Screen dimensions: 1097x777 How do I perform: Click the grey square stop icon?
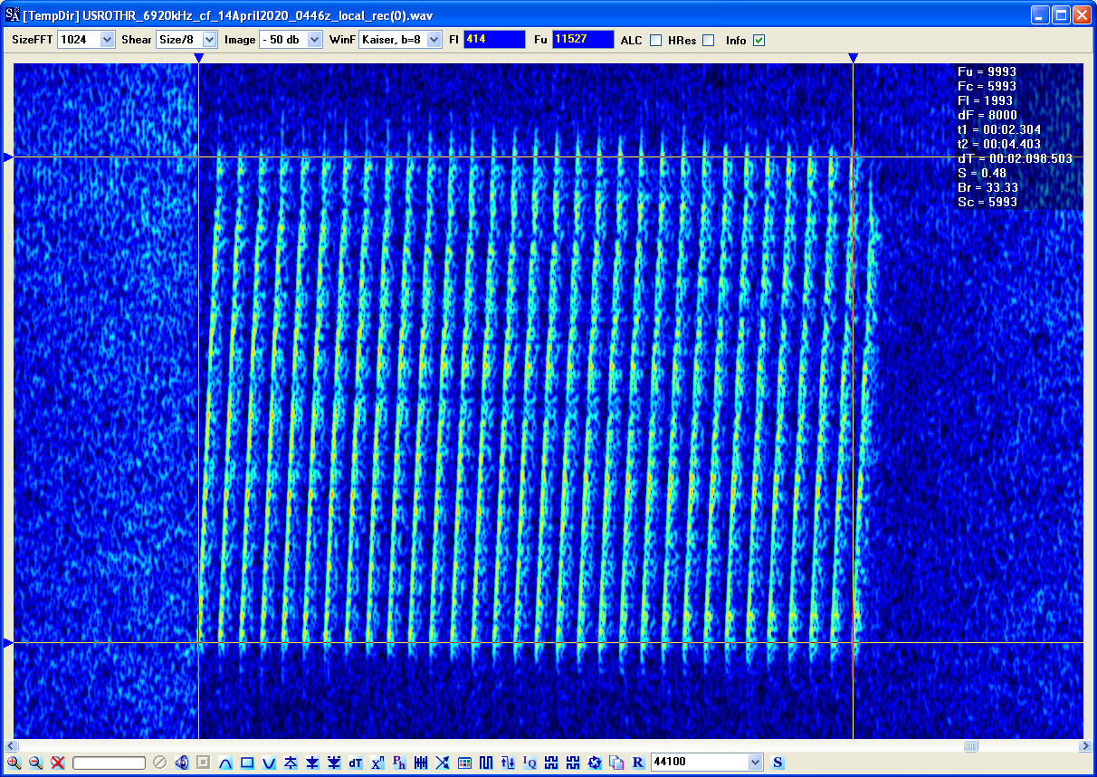click(204, 763)
